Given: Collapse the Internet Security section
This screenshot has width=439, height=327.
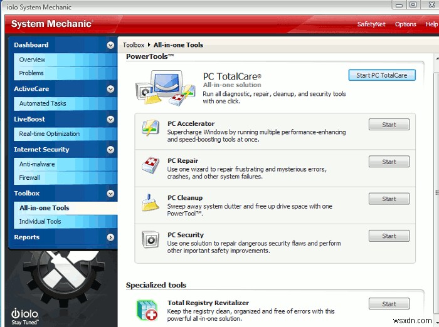Looking at the screenshot, I should [110, 150].
